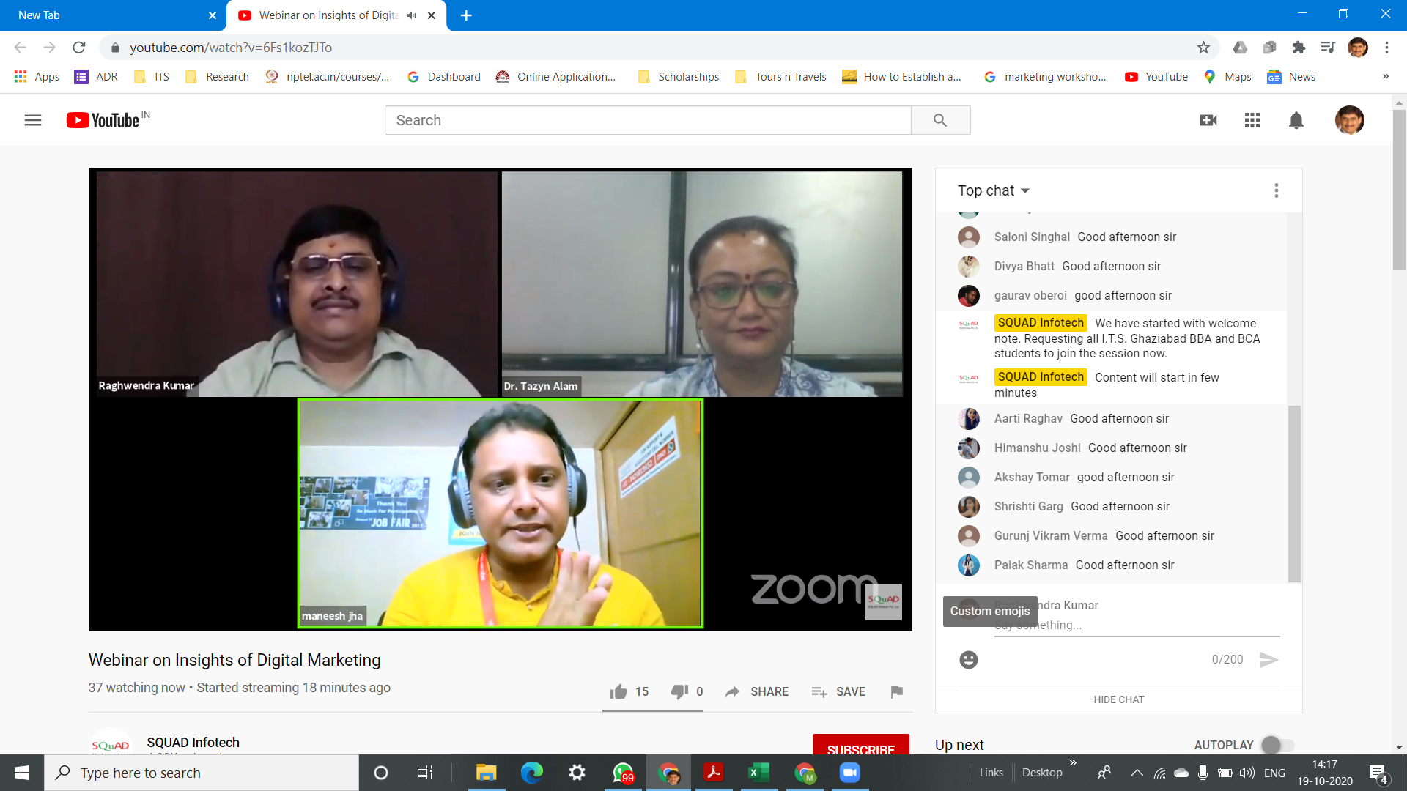Open File Explorer from the taskbar
The image size is (1407, 791).
(x=486, y=773)
